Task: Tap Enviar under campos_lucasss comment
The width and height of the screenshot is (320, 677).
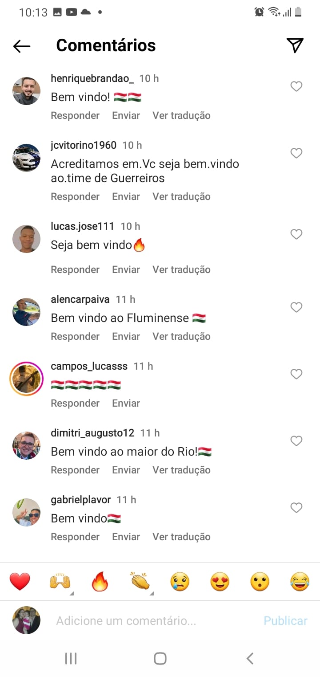Action: (x=126, y=403)
